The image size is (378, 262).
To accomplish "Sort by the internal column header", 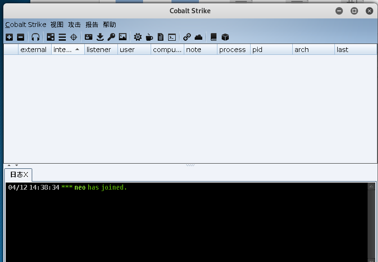I will 68,50.
